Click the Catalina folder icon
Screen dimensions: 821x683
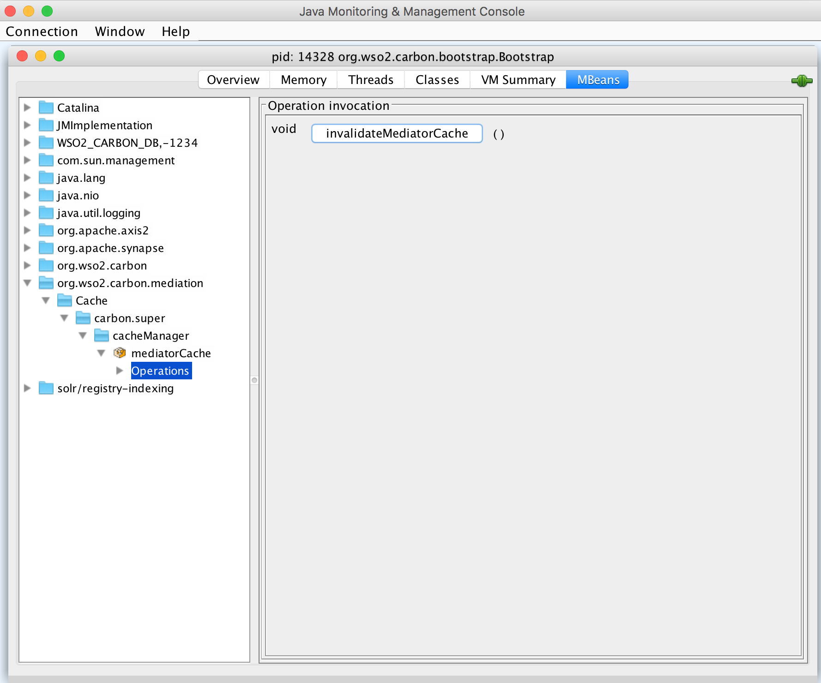pos(46,107)
